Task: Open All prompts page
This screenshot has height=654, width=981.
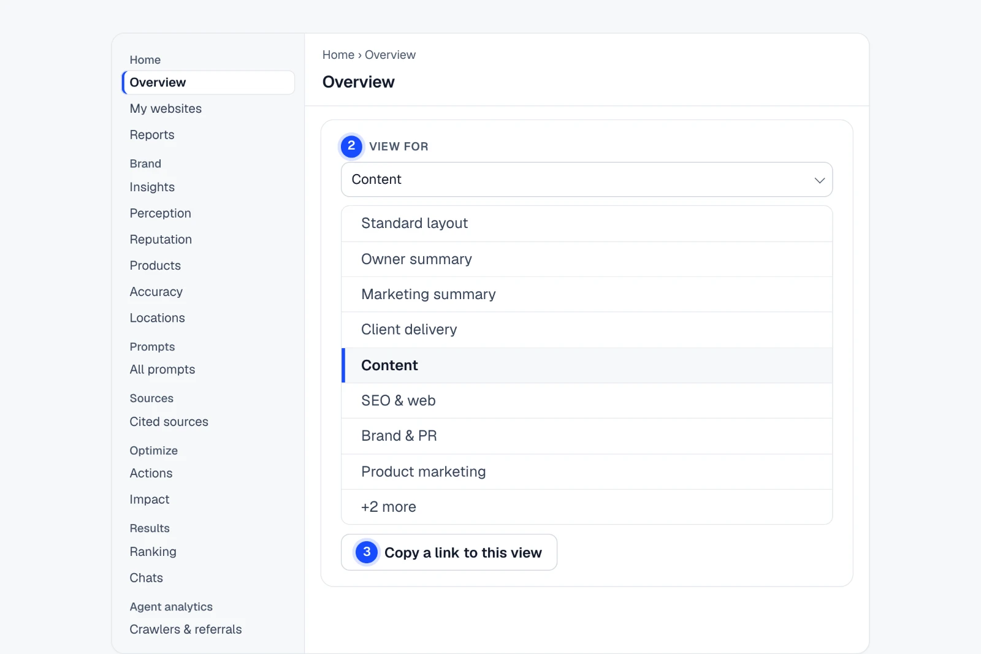Action: point(162,370)
